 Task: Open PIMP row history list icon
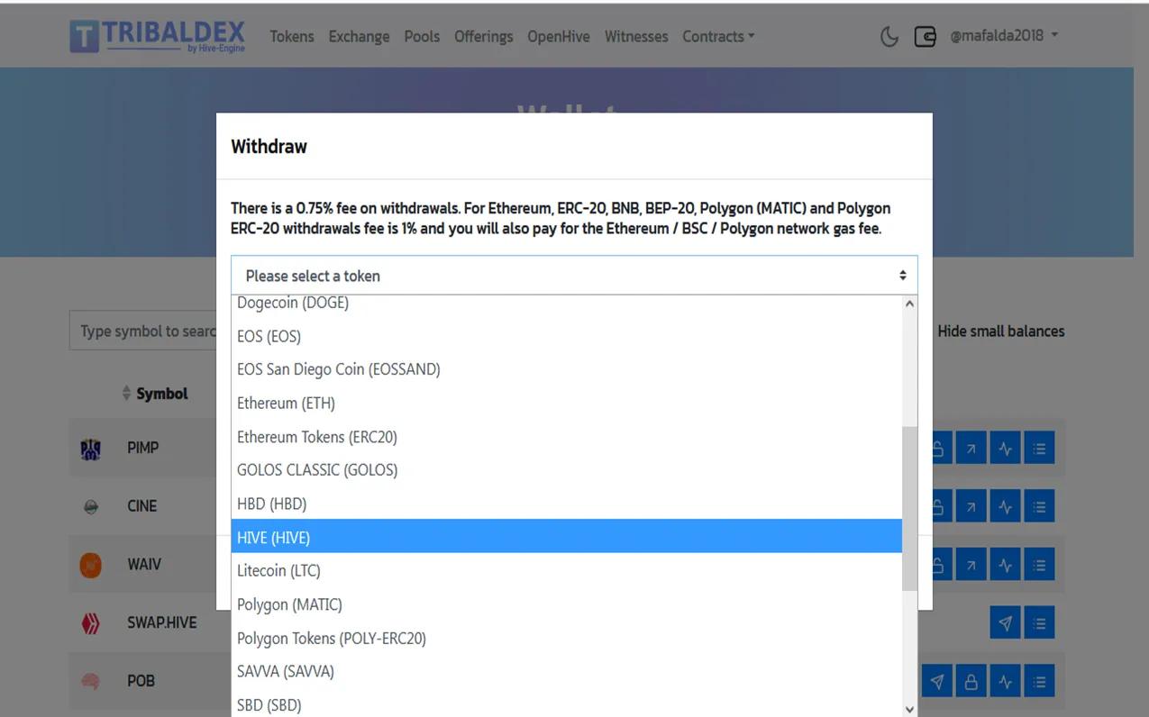[1039, 448]
